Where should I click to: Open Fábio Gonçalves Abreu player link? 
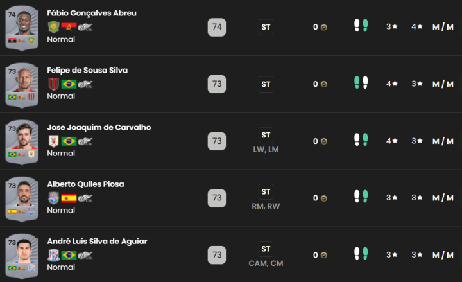pos(92,13)
